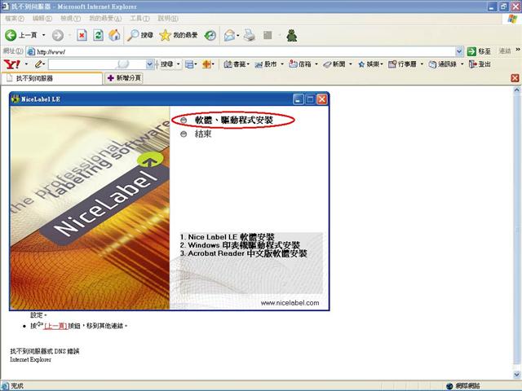Click the Yahoo toolbar pencil icon
Image resolution: width=522 pixels, height=391 pixels.
point(39,64)
